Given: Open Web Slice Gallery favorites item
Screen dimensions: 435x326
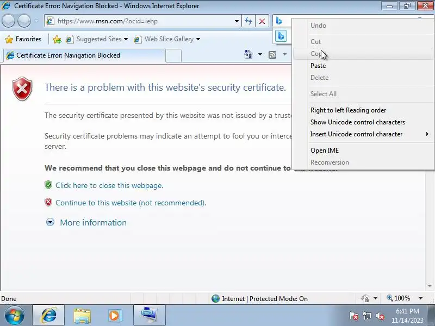Looking at the screenshot, I should tap(164, 39).
